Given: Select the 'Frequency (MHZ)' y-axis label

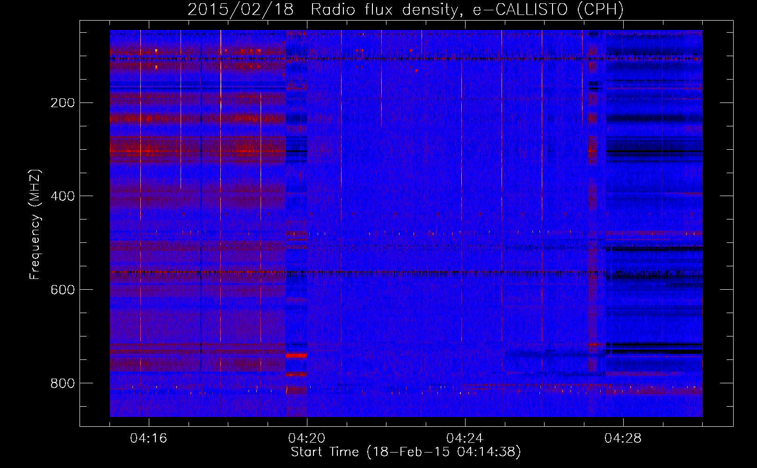Looking at the screenshot, I should tap(35, 224).
